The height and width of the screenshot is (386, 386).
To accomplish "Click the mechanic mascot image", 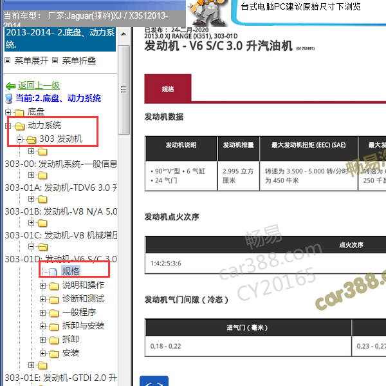I will pos(208,13).
